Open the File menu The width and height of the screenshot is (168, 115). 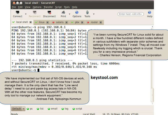(14, 7)
